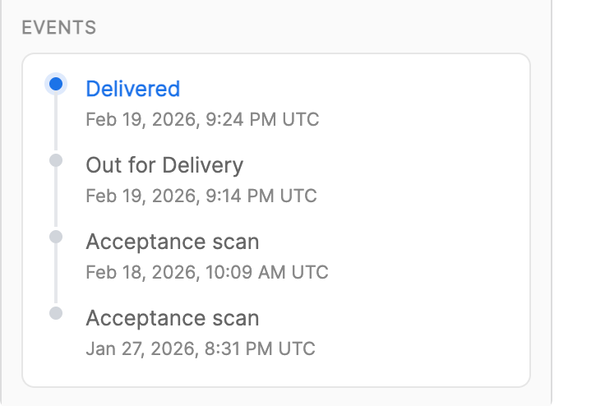Click the Feb 18, 10:09 AM UTC timestamp
Image resolution: width=605 pixels, height=406 pixels.
(207, 272)
